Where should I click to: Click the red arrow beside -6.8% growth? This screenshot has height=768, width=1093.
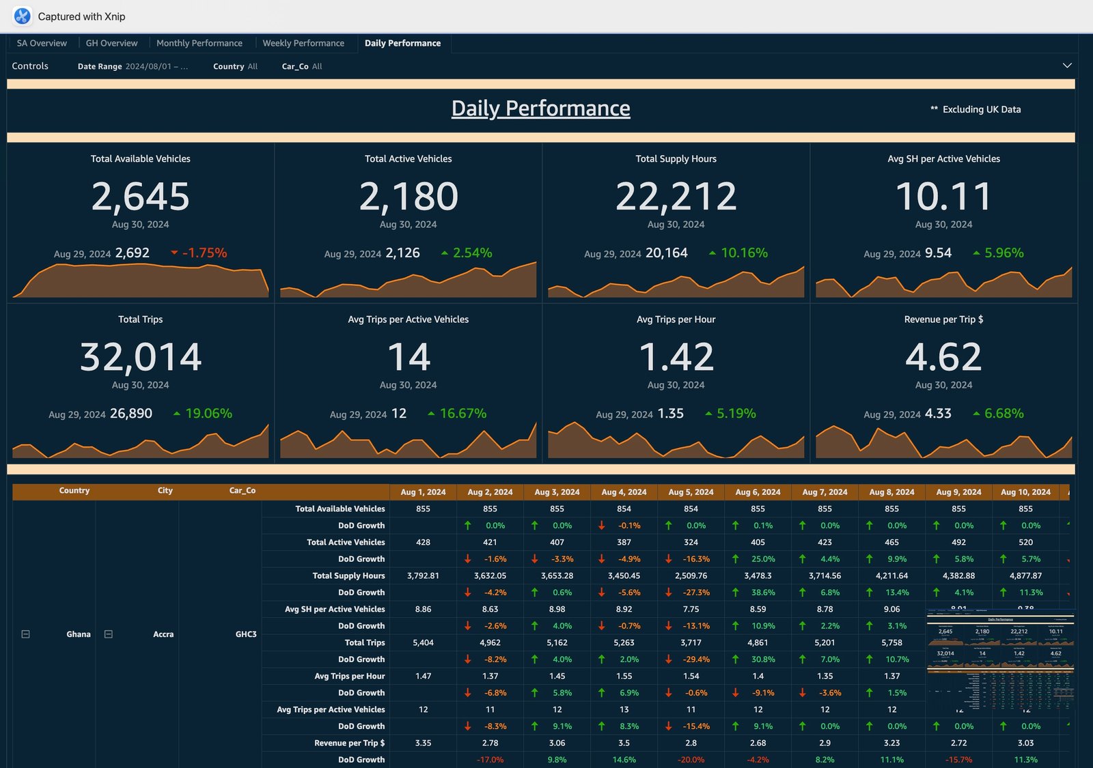point(468,692)
